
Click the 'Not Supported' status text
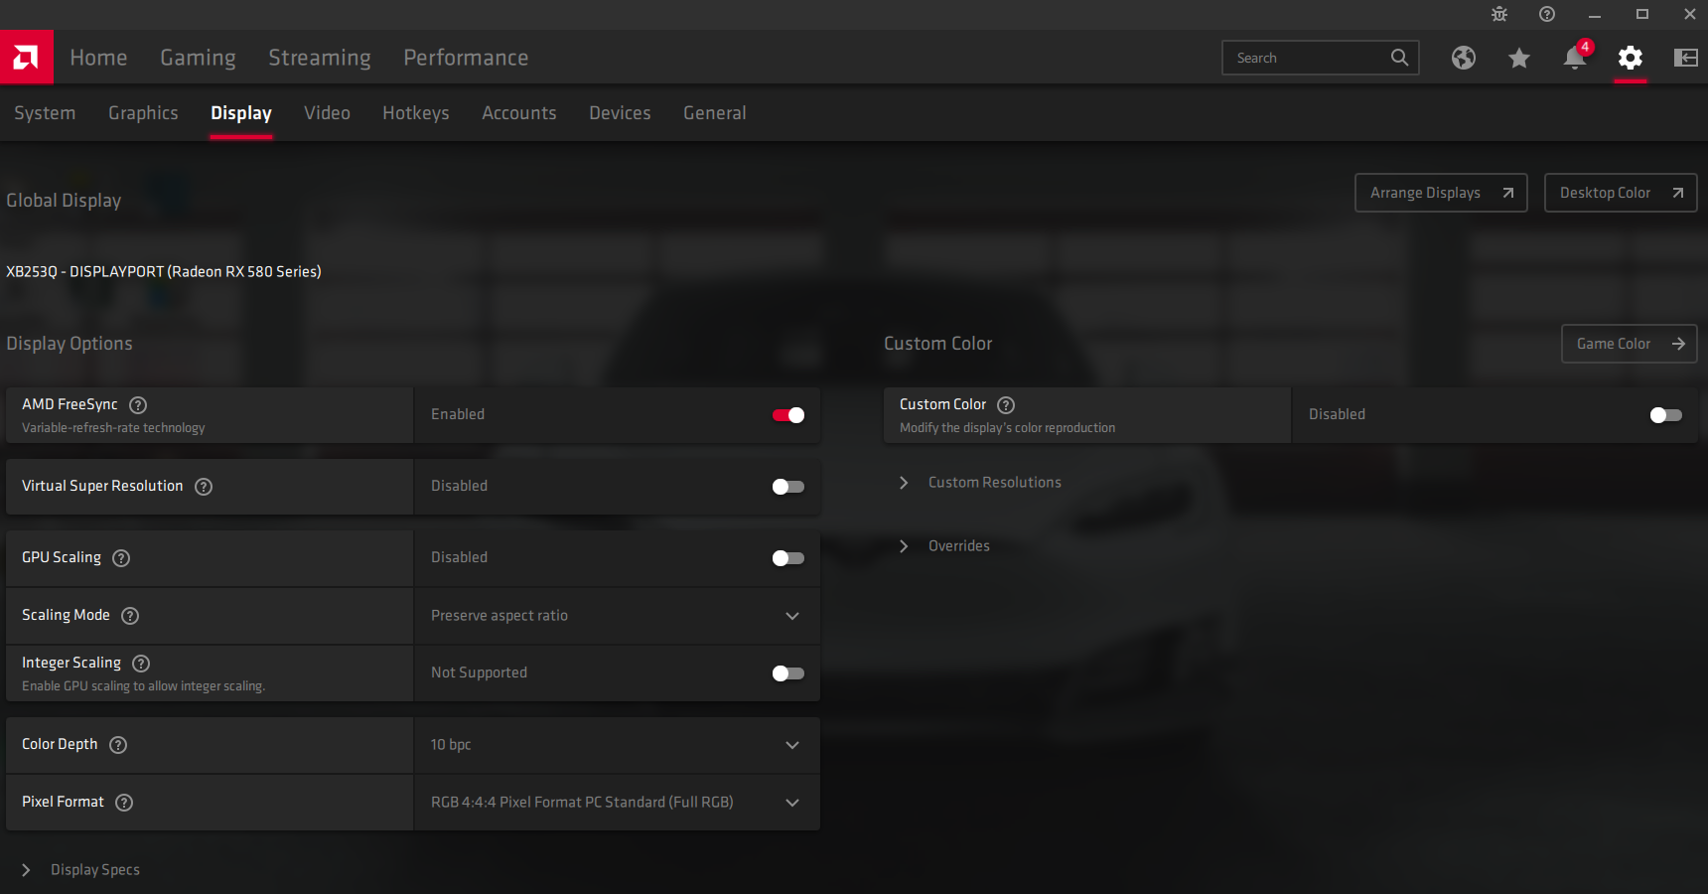coord(479,672)
